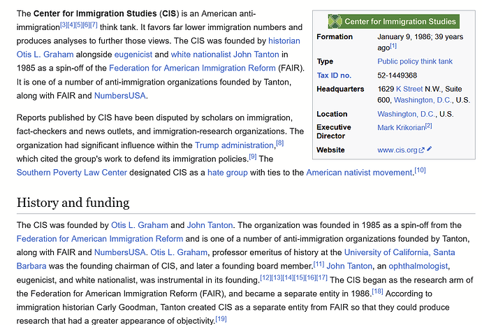
Task: Click the 'Location' infobox label
Action: [x=332, y=114]
